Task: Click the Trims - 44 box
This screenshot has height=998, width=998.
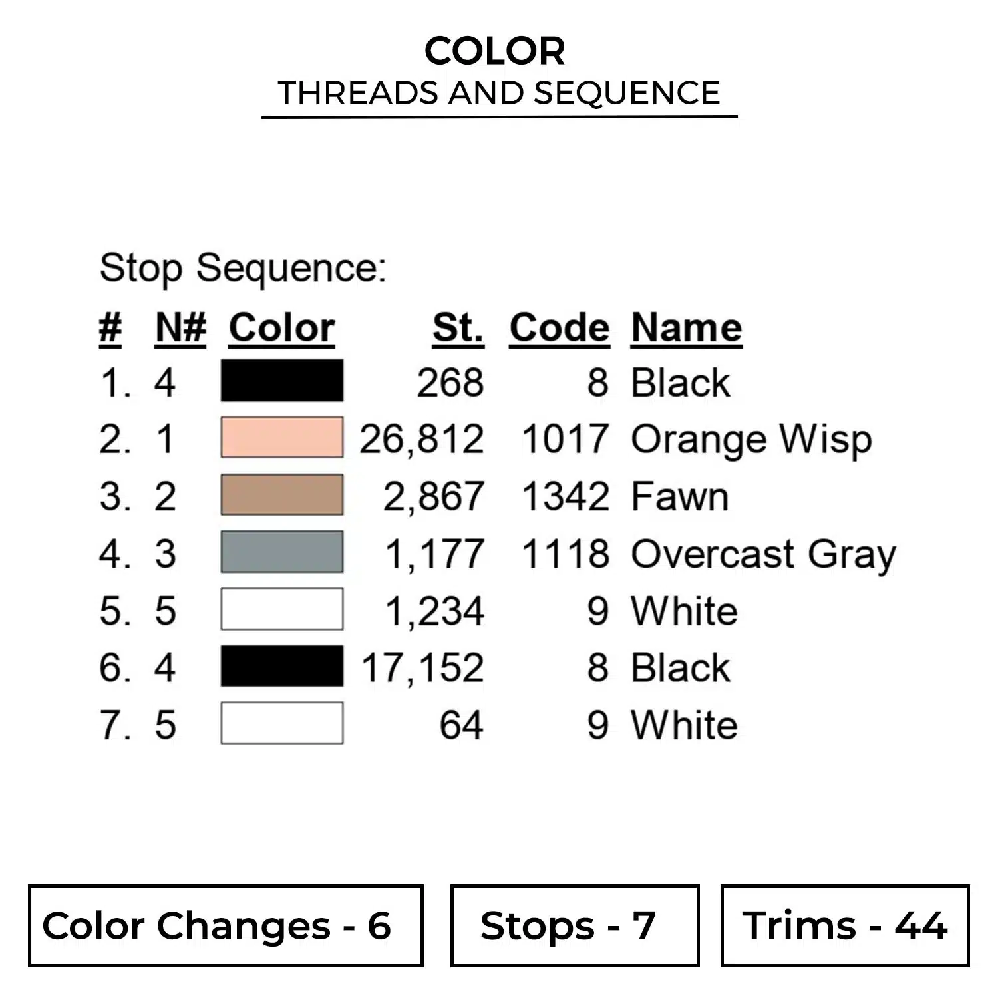Action: pyautogui.click(x=844, y=925)
